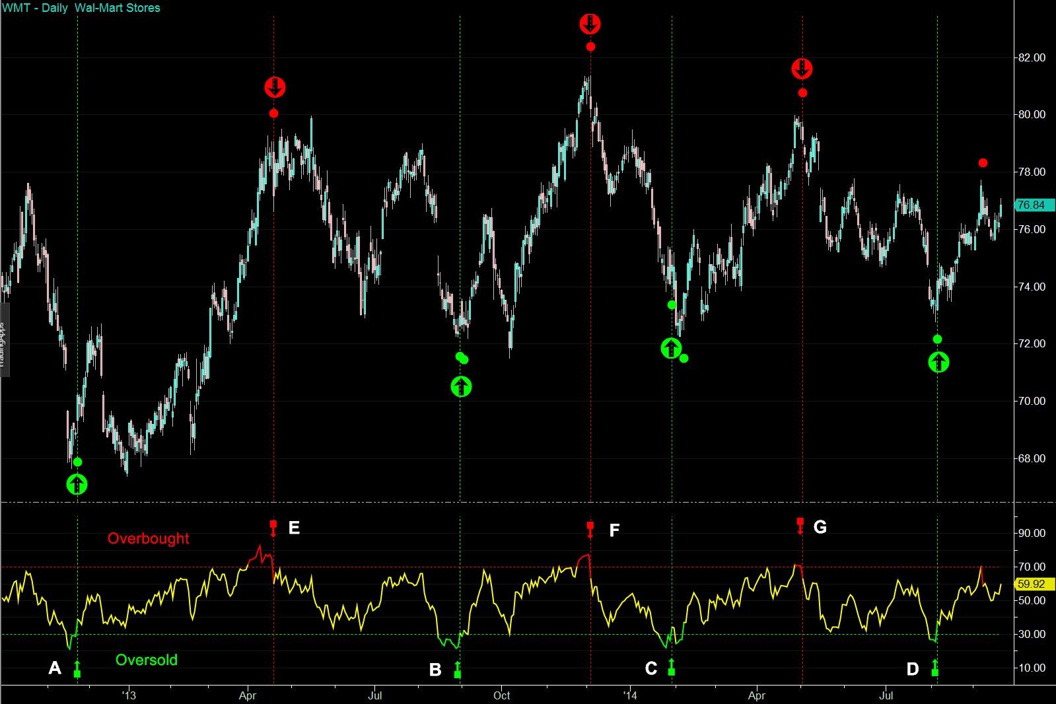Click the 74.00 price axis label
Screen dimensions: 1056x704
tap(1032, 287)
